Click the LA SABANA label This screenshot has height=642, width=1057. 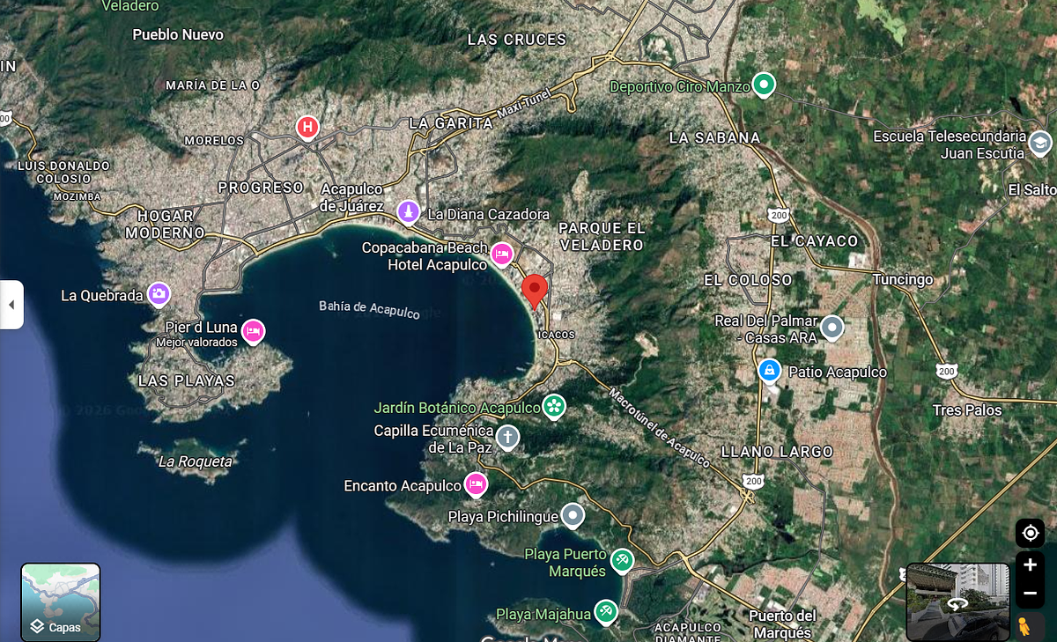click(714, 137)
